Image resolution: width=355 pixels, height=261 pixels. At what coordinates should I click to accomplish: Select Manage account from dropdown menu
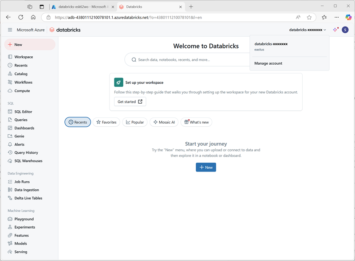(268, 63)
